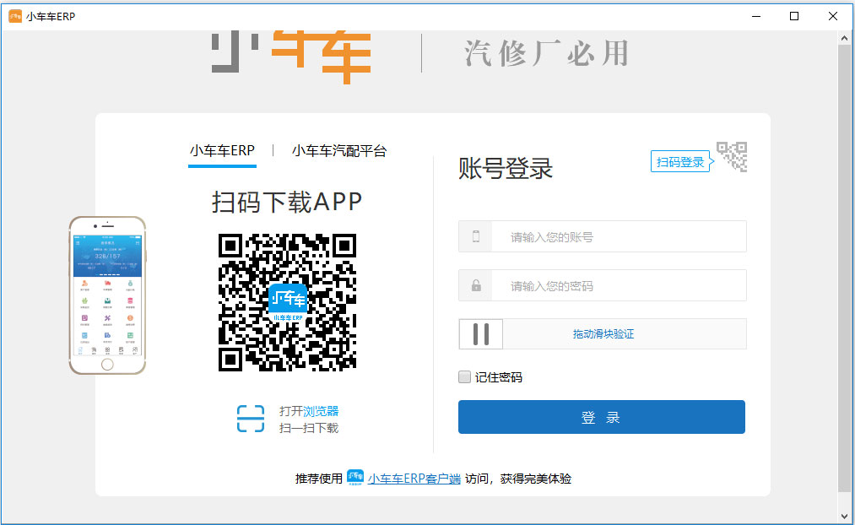Image resolution: width=855 pixels, height=525 pixels.
Task: Click the 小车车 icon before the client link
Action: click(x=355, y=478)
